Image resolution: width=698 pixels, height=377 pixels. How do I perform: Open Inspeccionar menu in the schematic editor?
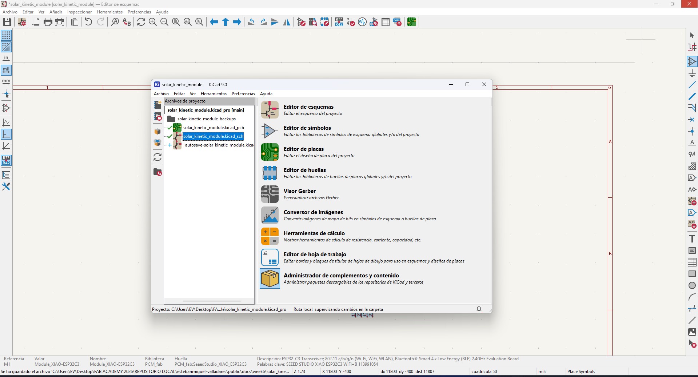click(x=79, y=12)
